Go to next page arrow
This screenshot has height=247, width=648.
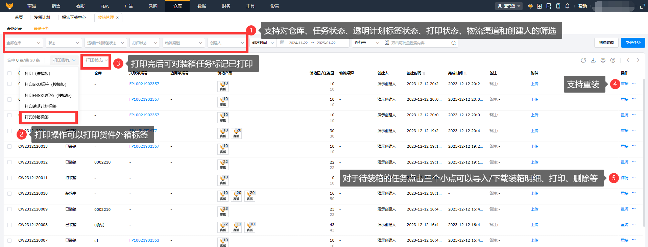[x=638, y=60]
